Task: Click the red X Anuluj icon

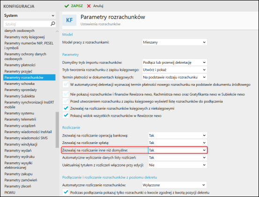Action: tap(89, 6)
